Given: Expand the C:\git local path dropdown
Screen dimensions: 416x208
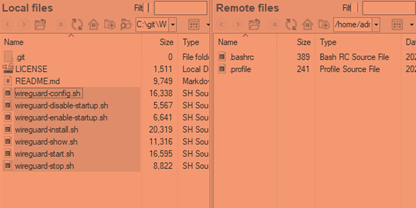Looking at the screenshot, I should coord(173,25).
